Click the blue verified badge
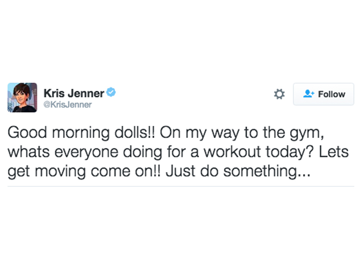Screen dimensions: 357x268 tap(111, 92)
